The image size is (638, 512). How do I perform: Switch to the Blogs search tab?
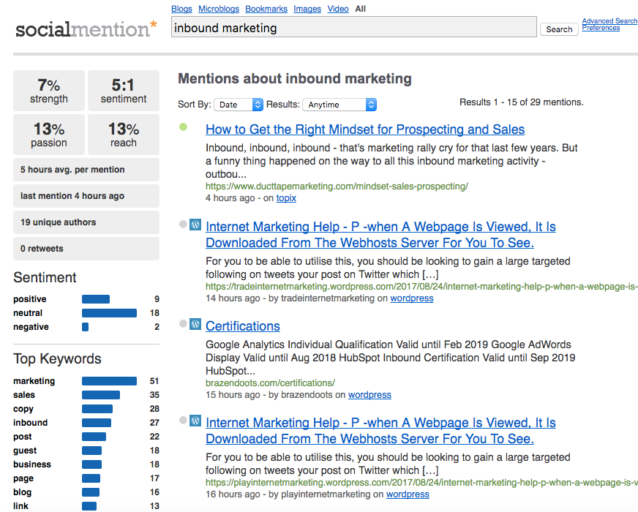(x=181, y=9)
